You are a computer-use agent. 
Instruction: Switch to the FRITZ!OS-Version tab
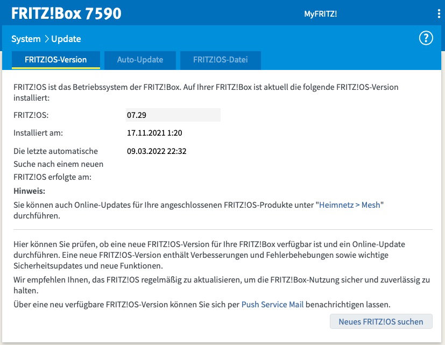point(56,60)
